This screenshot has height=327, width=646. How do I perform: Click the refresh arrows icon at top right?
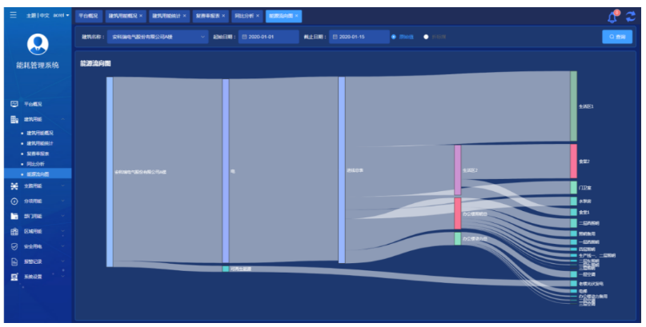631,16
